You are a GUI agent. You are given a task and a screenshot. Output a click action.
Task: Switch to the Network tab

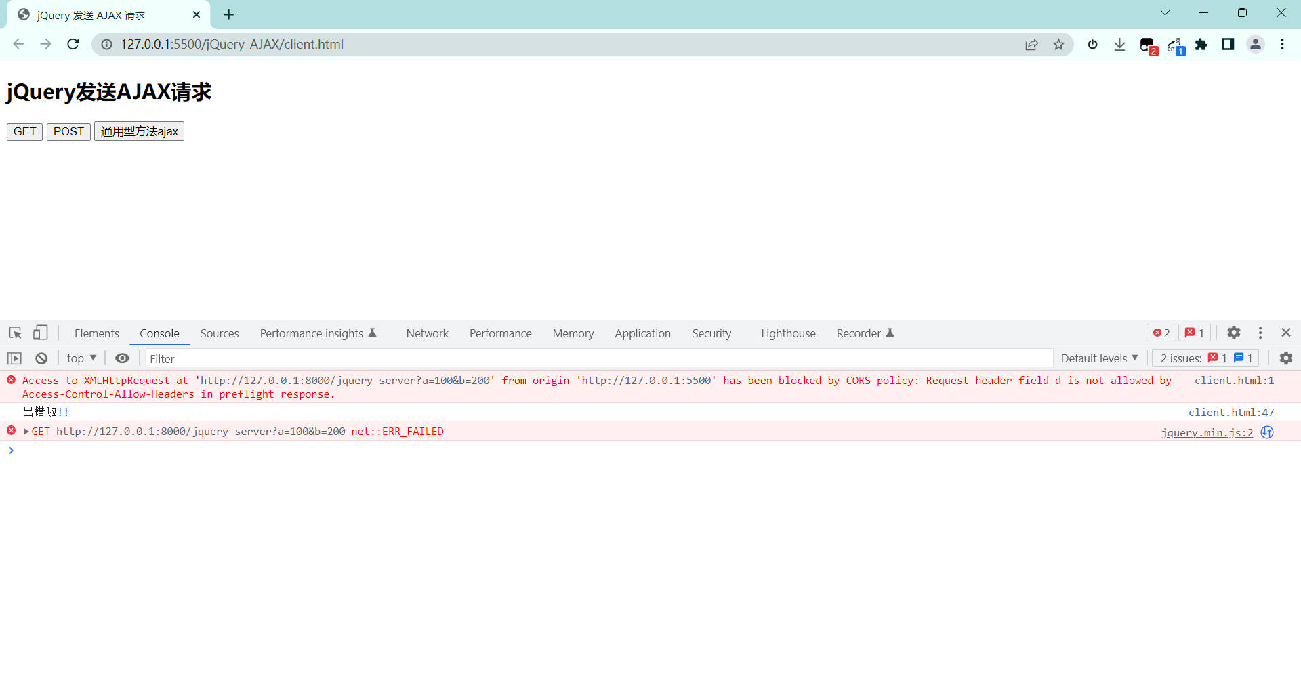pos(427,333)
